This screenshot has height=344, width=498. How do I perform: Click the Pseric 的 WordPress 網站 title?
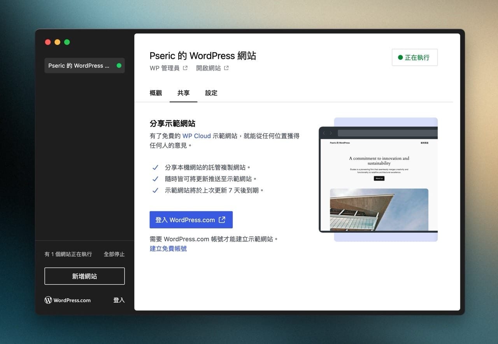pyautogui.click(x=203, y=56)
